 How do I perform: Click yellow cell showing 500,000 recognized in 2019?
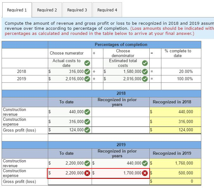tap(175, 173)
